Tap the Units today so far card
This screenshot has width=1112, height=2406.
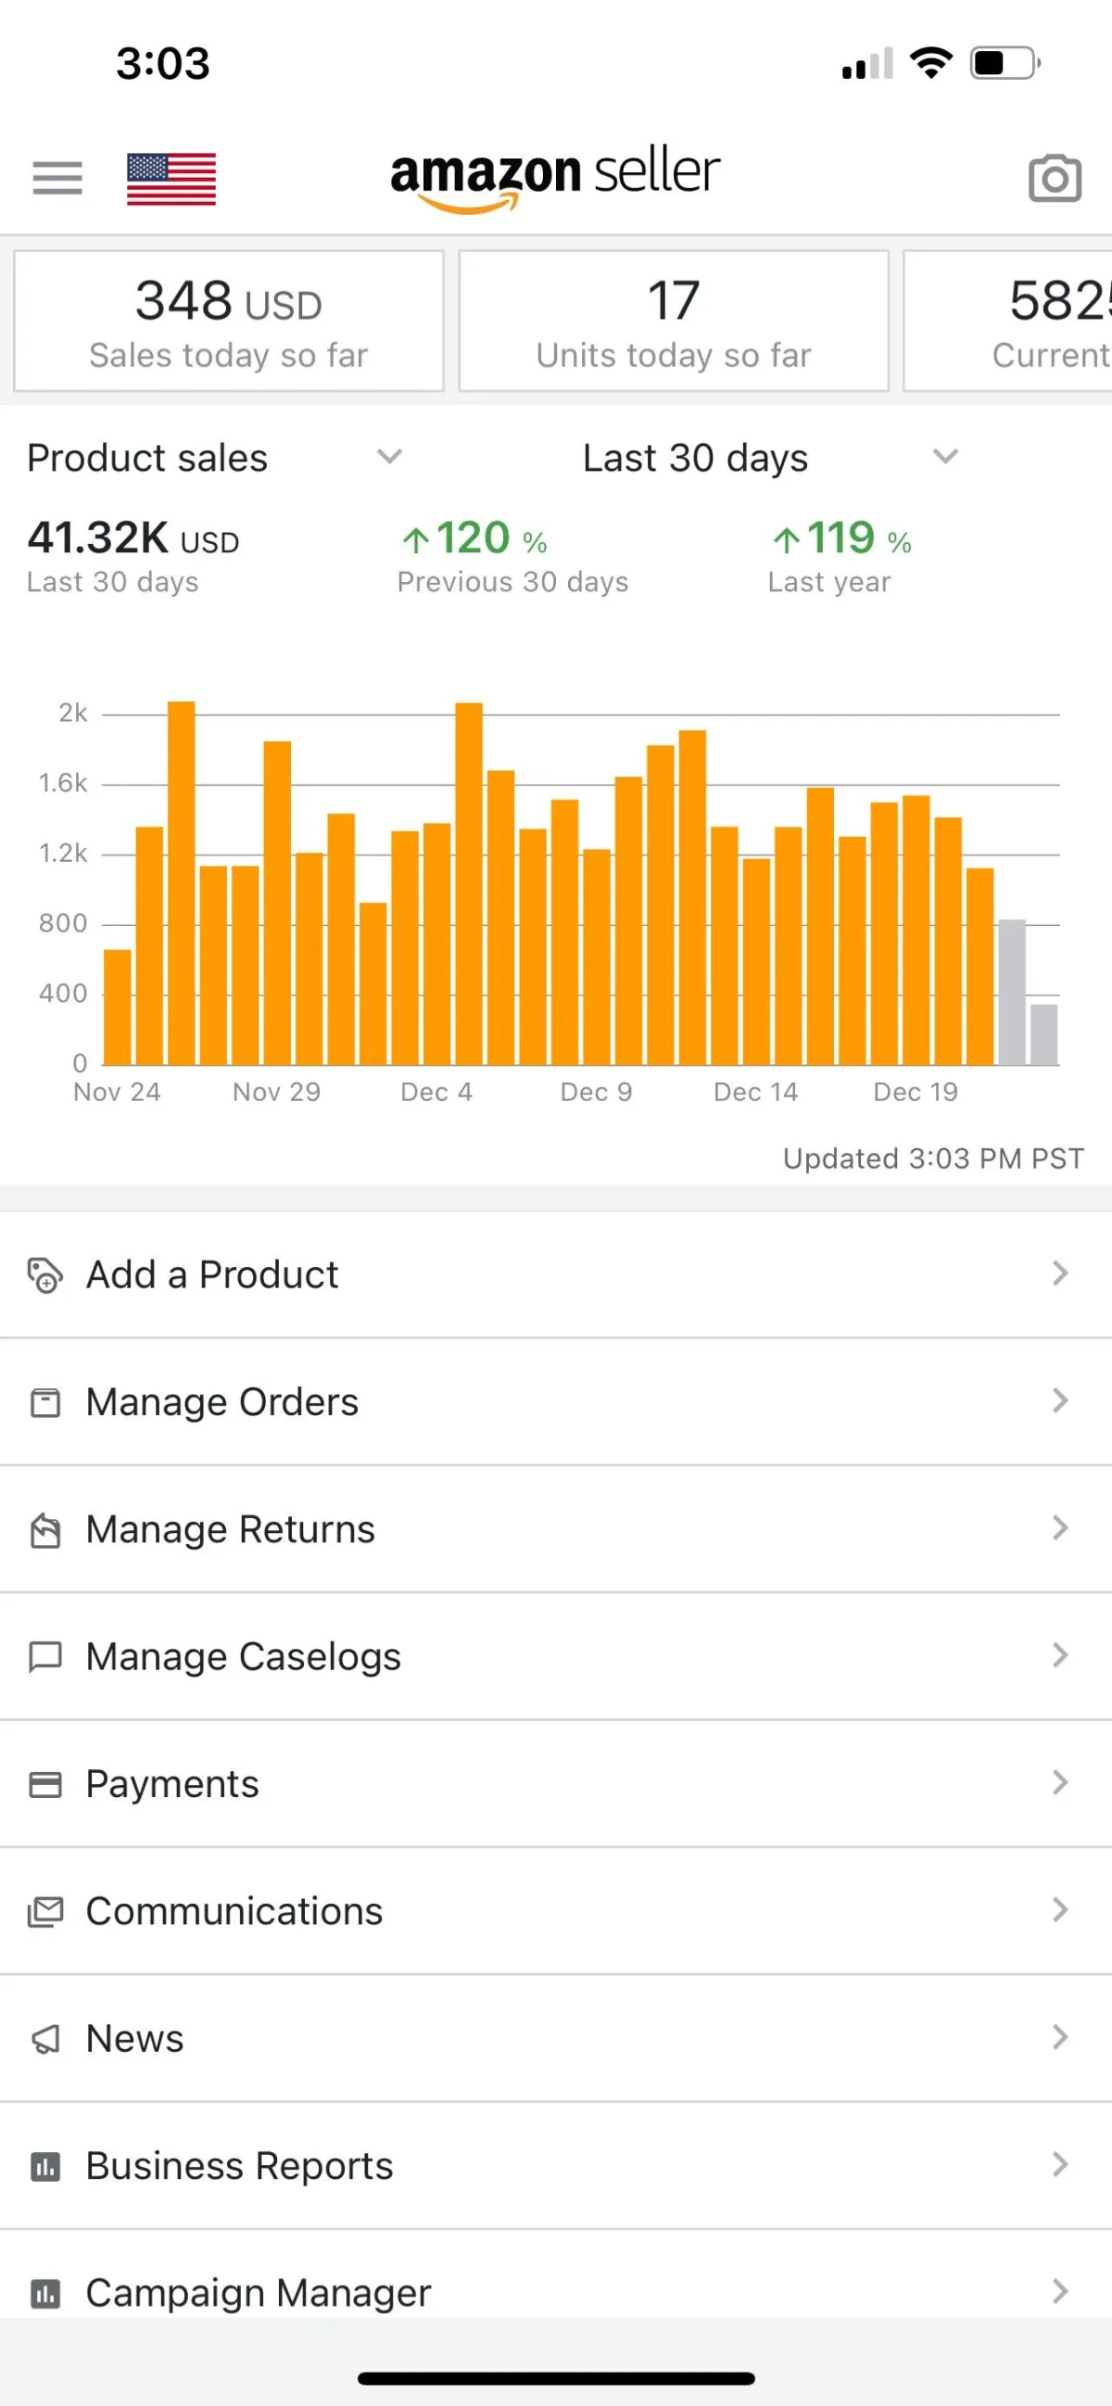point(673,321)
